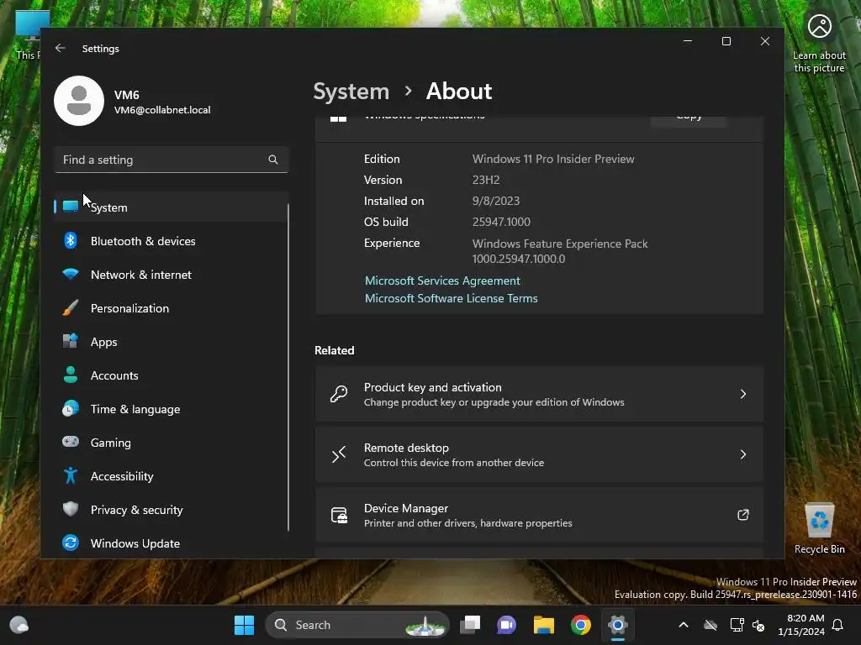Open the VM6 user profile picture
This screenshot has width=861, height=645.
tap(79, 101)
